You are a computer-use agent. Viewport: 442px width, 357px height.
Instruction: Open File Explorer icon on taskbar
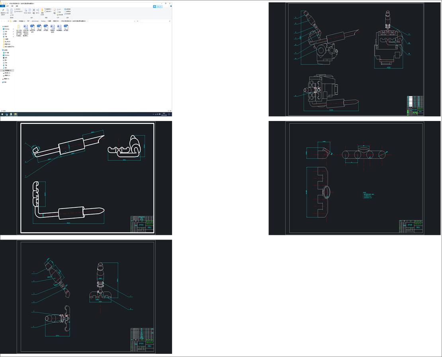click(15, 114)
